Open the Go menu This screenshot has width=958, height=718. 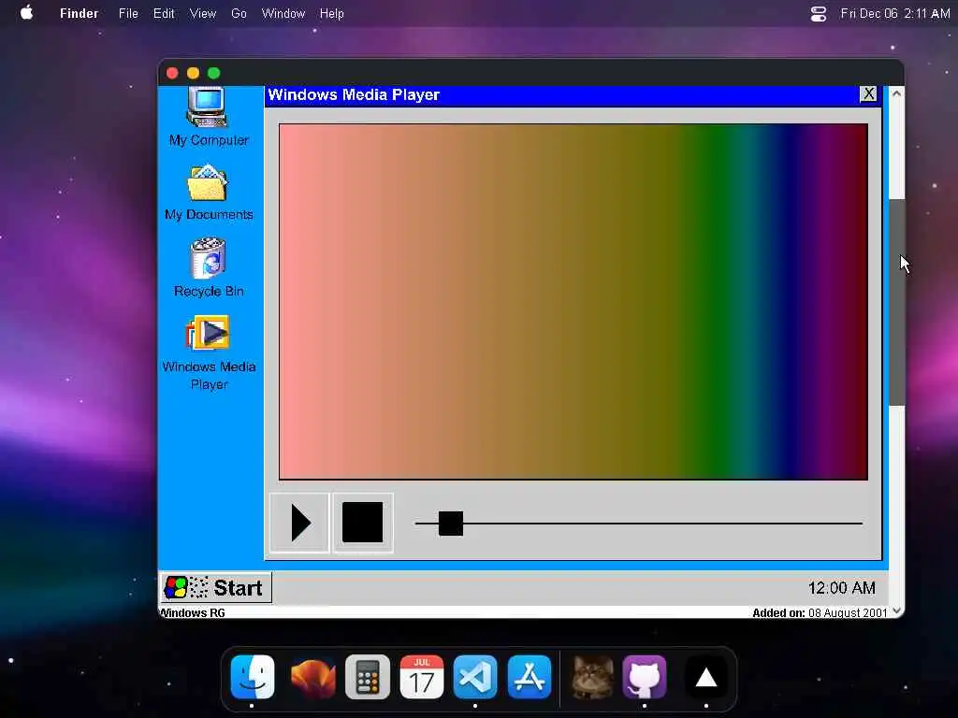point(239,13)
